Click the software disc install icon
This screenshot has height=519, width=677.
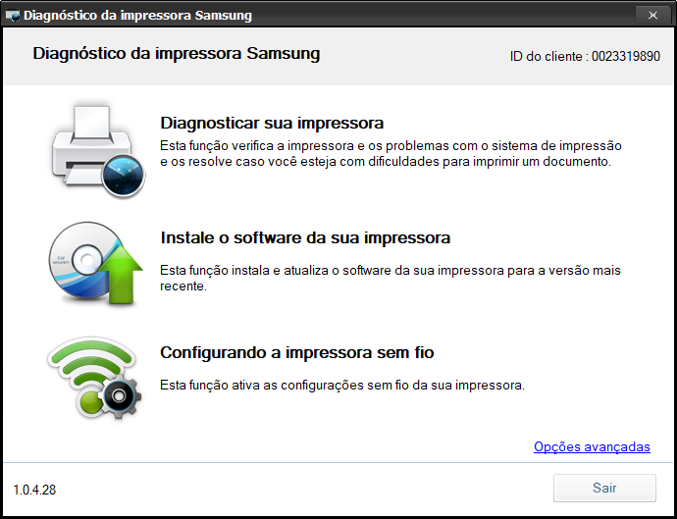[95, 263]
